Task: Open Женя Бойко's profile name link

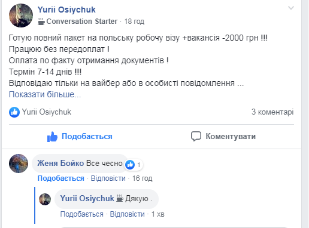Action: (x=60, y=163)
